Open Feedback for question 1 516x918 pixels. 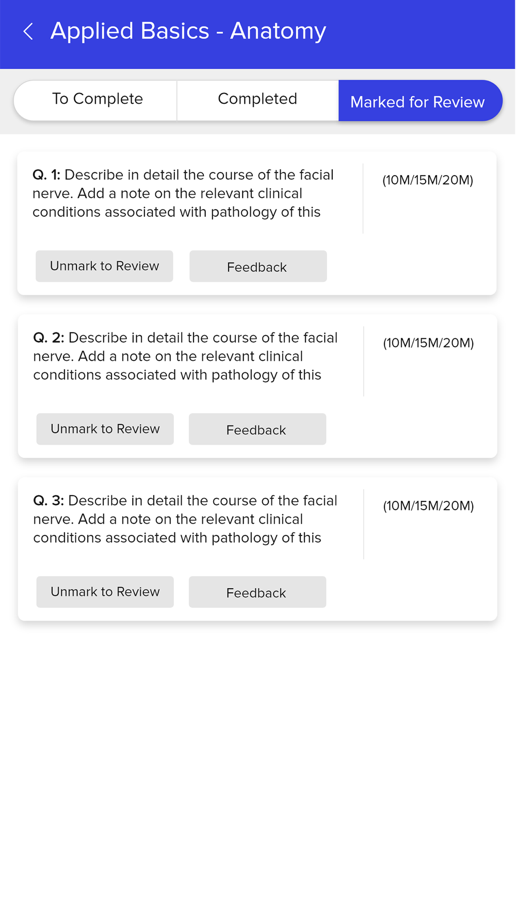[x=258, y=266]
